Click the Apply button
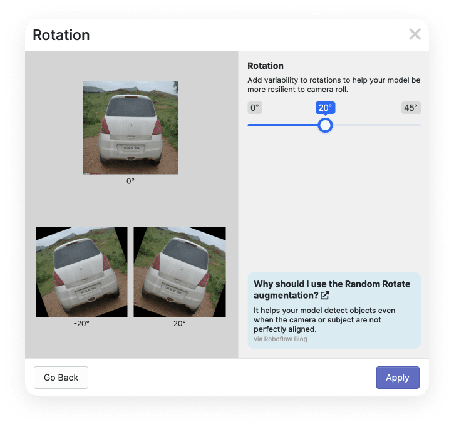This screenshot has height=427, width=454. click(397, 377)
